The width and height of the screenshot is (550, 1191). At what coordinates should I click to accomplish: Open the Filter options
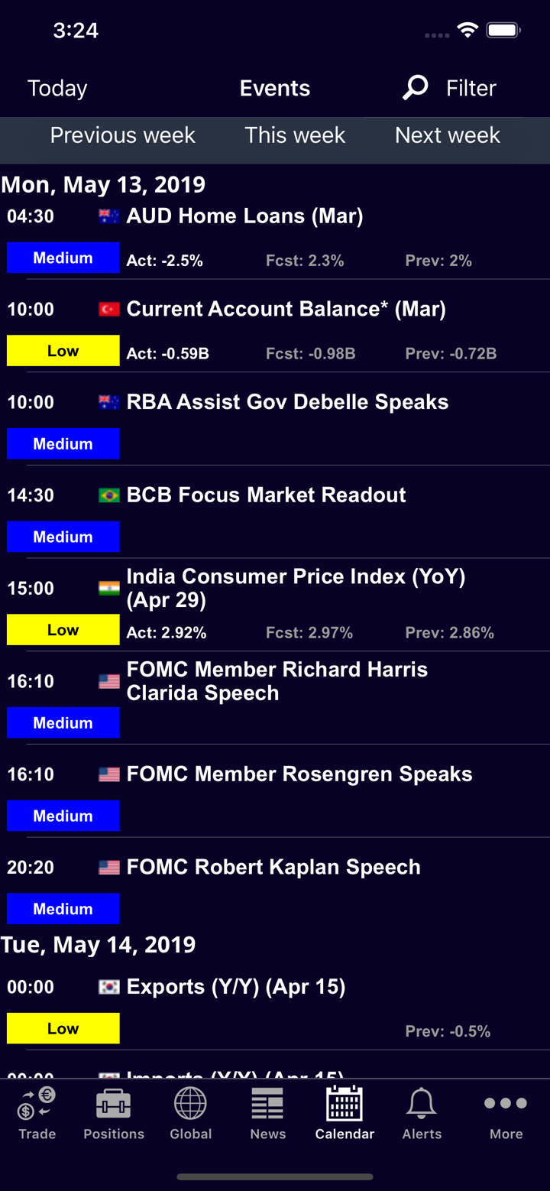click(x=471, y=88)
